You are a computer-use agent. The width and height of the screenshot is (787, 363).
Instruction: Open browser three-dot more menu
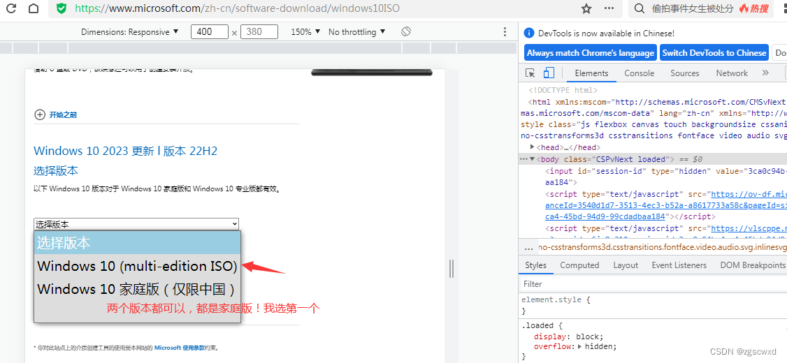[609, 8]
